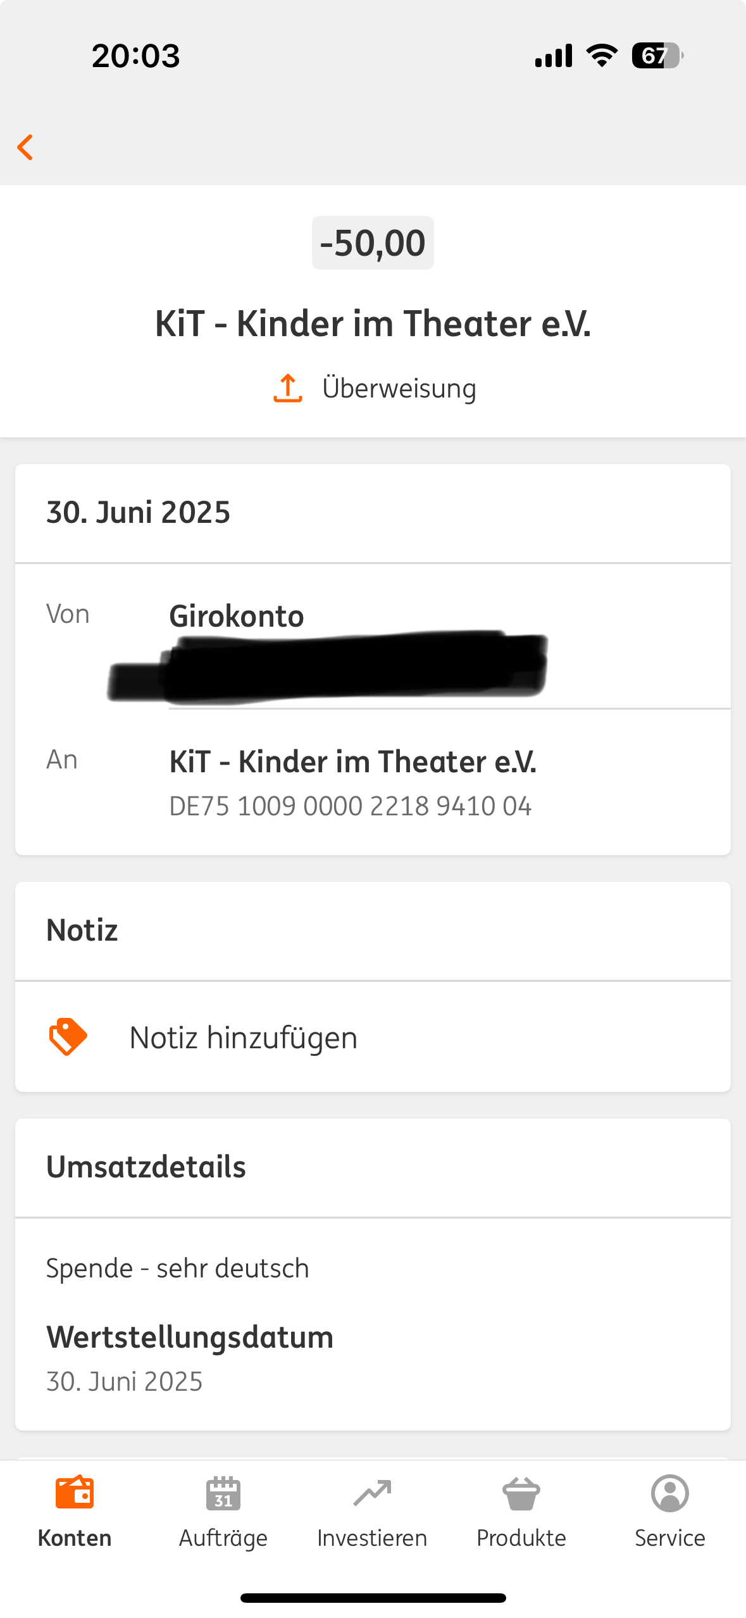Tap the orange note tag icon
The height and width of the screenshot is (1618, 746).
click(68, 1037)
